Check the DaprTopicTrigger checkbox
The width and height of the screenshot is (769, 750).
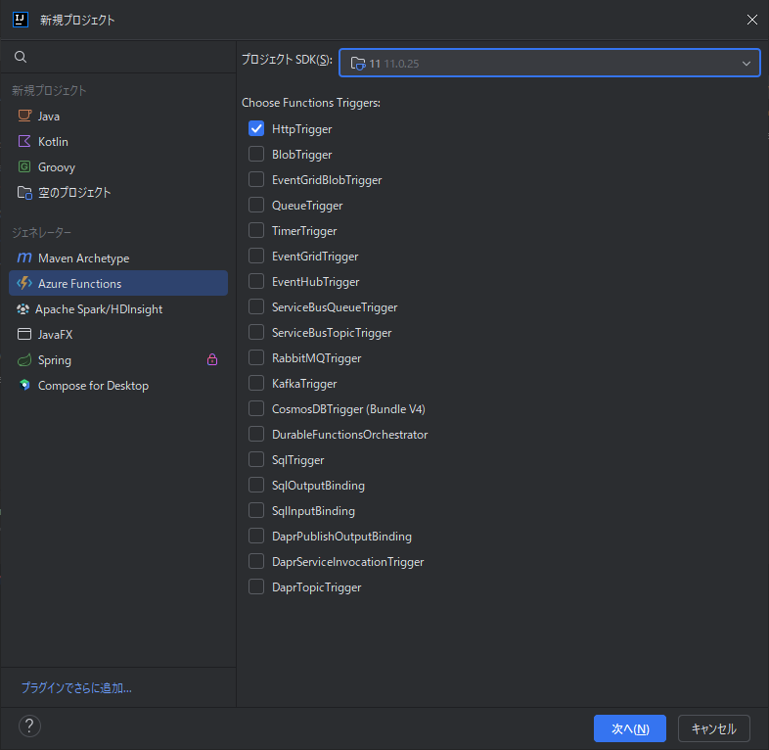tap(256, 586)
